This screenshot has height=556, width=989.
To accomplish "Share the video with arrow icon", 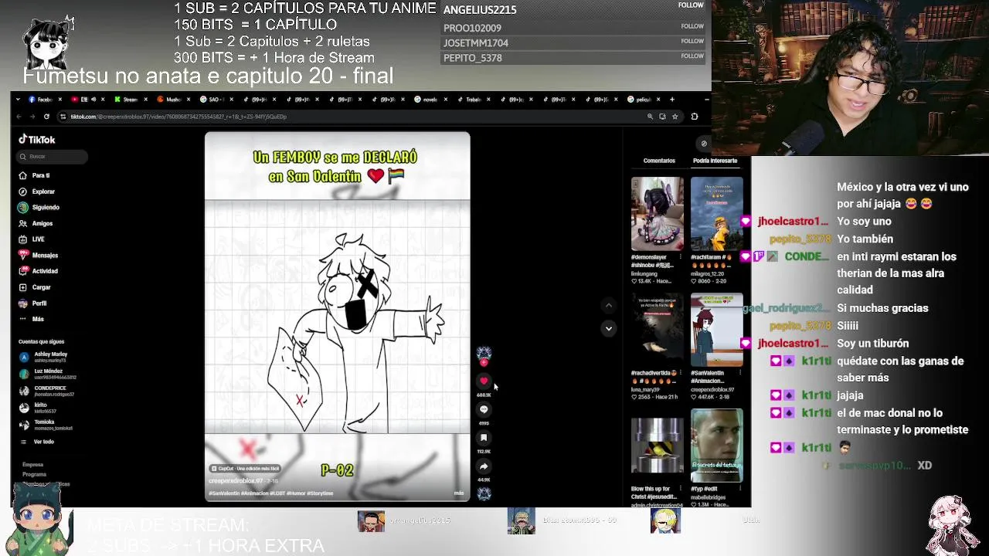I will coord(484,466).
